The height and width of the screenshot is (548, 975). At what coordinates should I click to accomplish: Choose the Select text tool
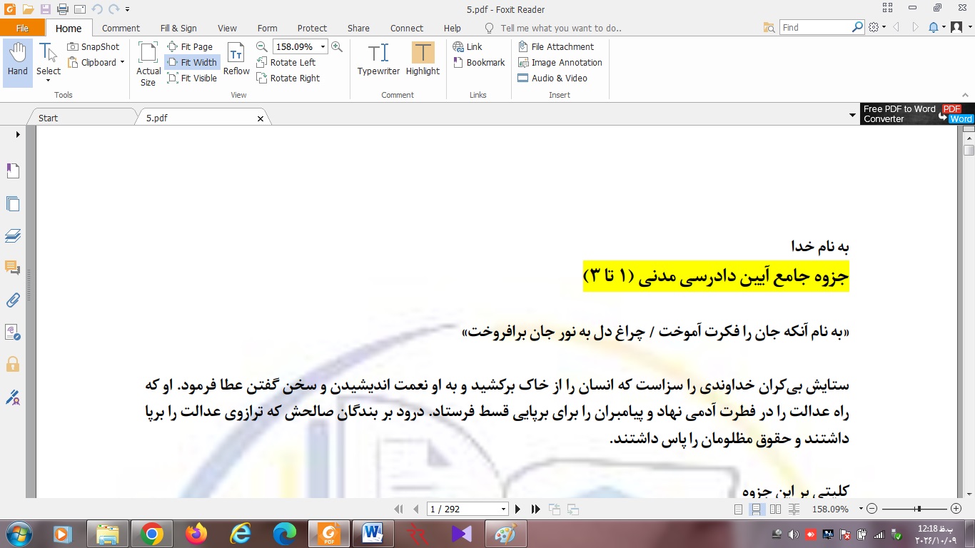(x=49, y=61)
